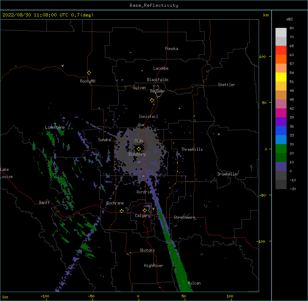Pick the purple 39–36 dBZ legend swatch
This screenshot has width=308, height=301.
(281, 122)
